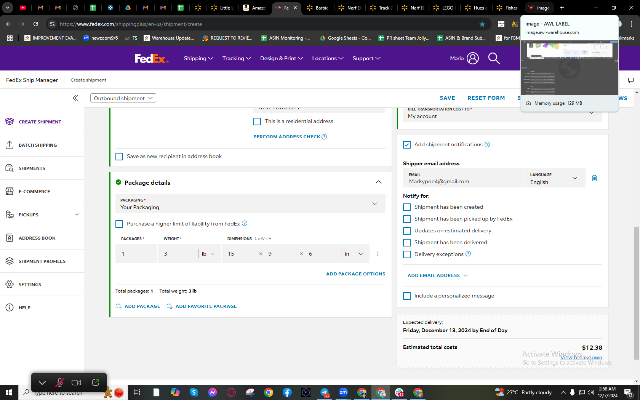Viewport: 640px width, 400px height.
Task: Delete the shipper email address entry
Action: coord(594,178)
